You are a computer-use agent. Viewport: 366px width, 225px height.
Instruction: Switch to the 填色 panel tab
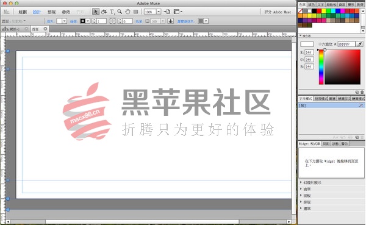point(311,4)
